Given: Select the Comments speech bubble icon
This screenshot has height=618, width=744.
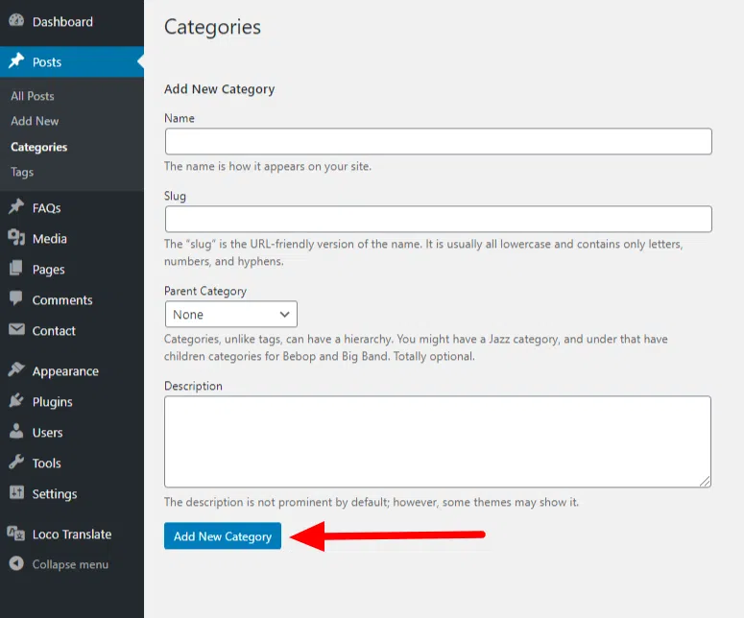Looking at the screenshot, I should 16,299.
